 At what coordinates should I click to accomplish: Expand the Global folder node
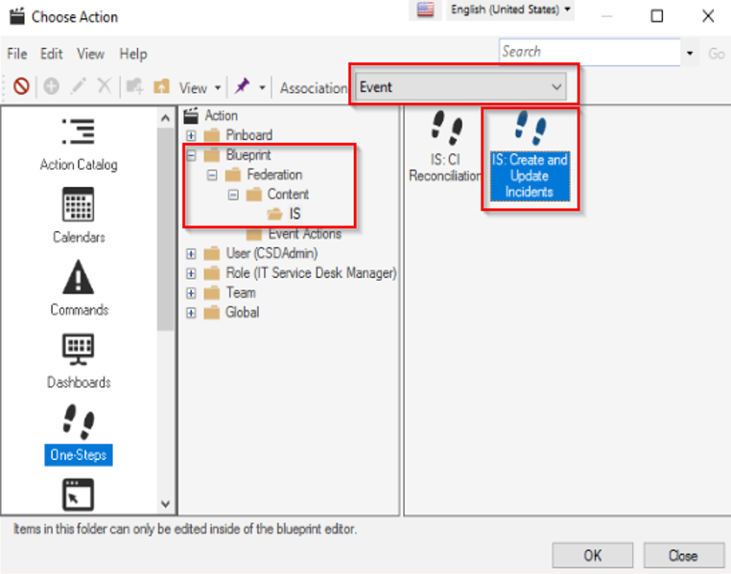pyautogui.click(x=191, y=312)
